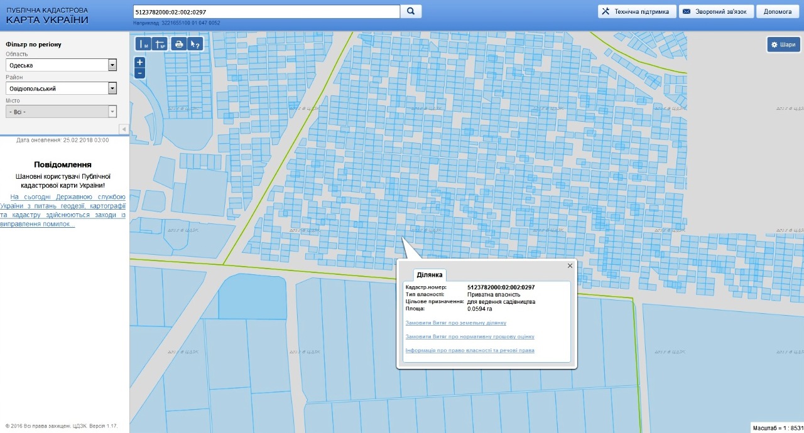Select cadastral number 5123782000:02:002:0297 in popup
This screenshot has height=433, width=804.
[501, 287]
